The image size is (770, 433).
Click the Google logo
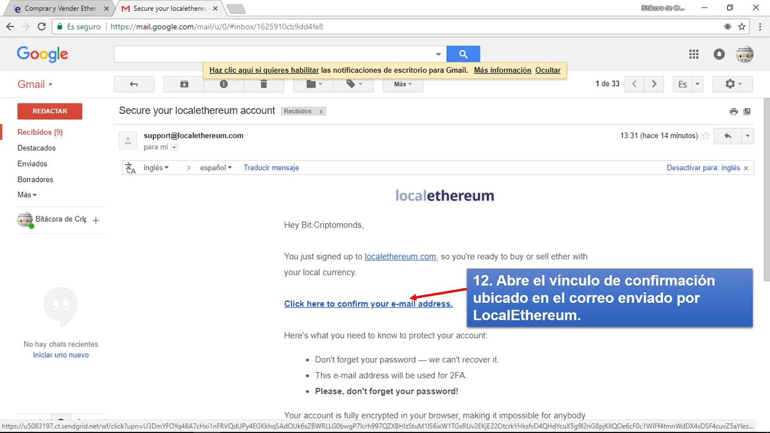[42, 54]
